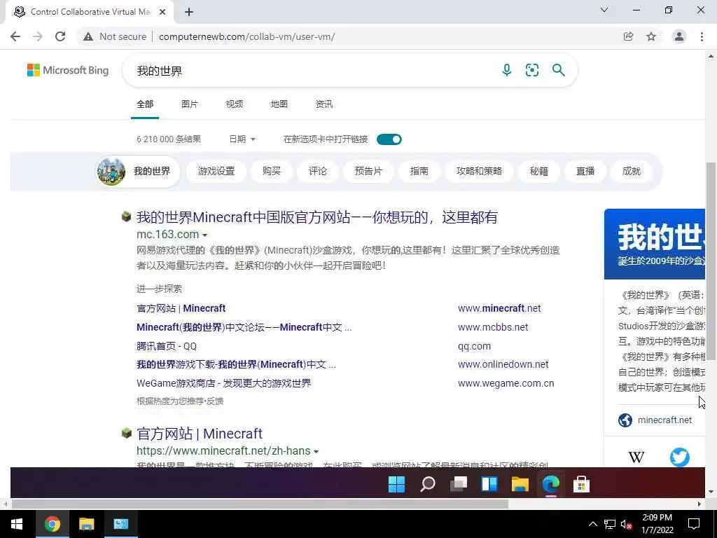Open 我的世界Minecraft中国版官方网站 result

tap(317, 217)
